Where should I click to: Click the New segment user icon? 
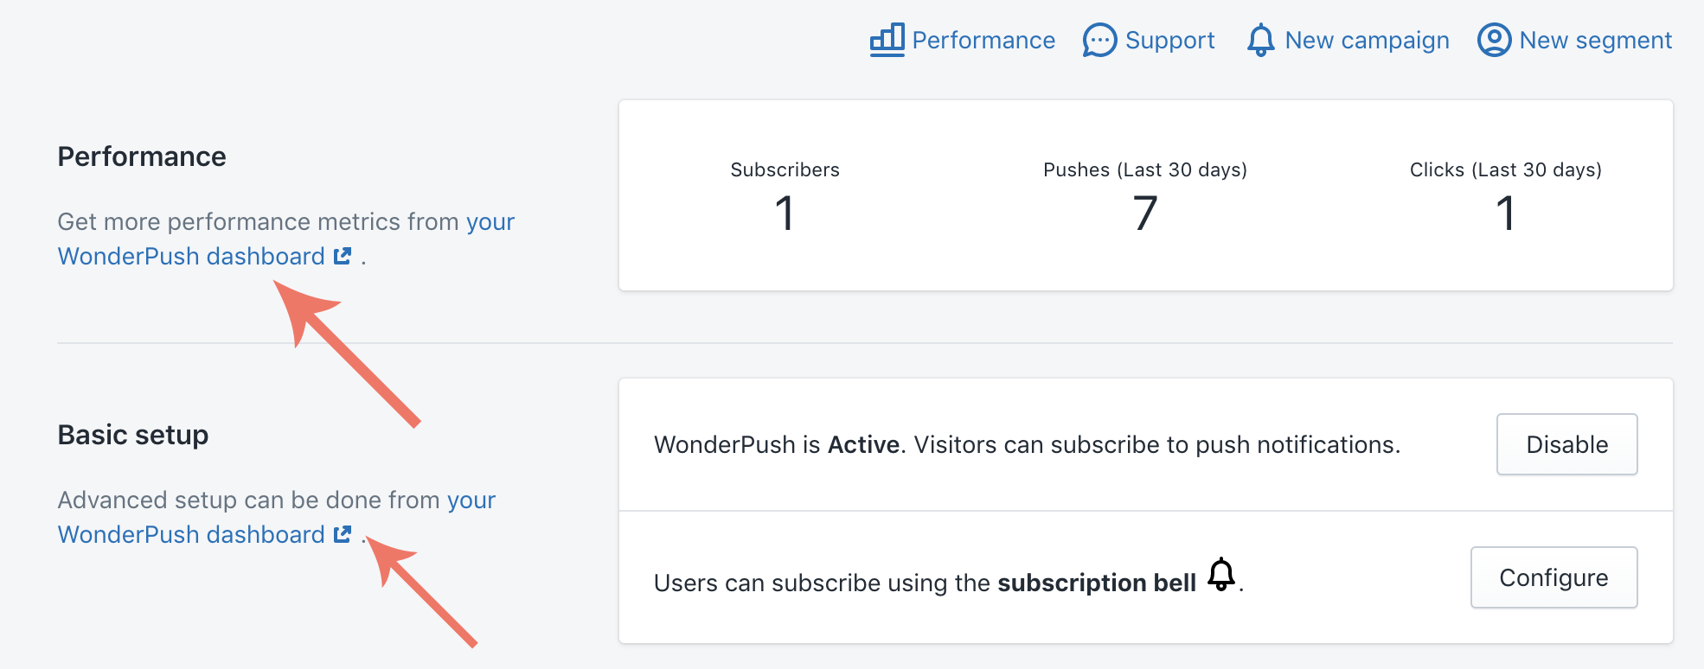pyautogui.click(x=1494, y=40)
